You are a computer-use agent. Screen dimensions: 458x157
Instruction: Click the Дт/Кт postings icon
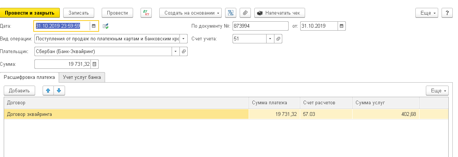[x=146, y=13]
